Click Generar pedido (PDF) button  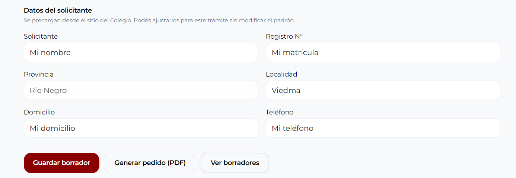click(x=150, y=163)
